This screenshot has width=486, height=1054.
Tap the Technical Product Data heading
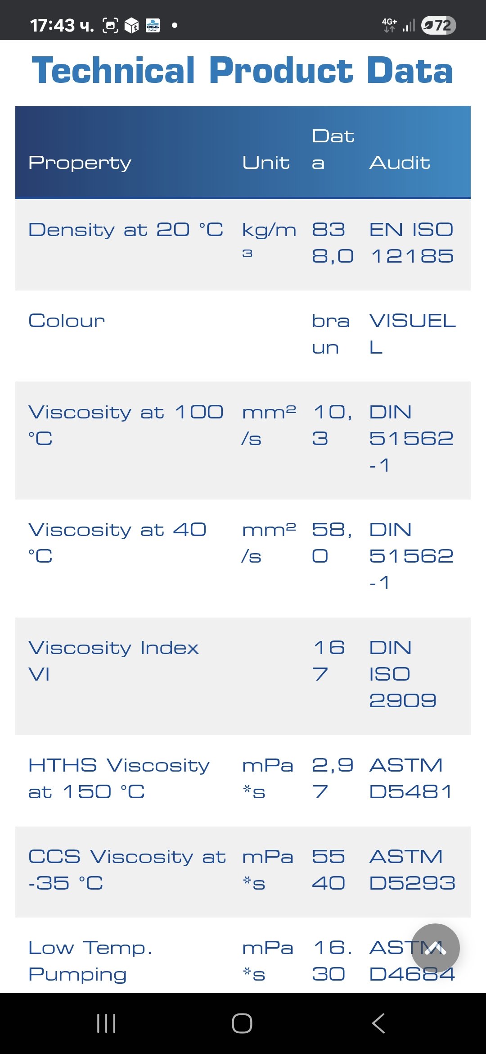click(x=242, y=71)
